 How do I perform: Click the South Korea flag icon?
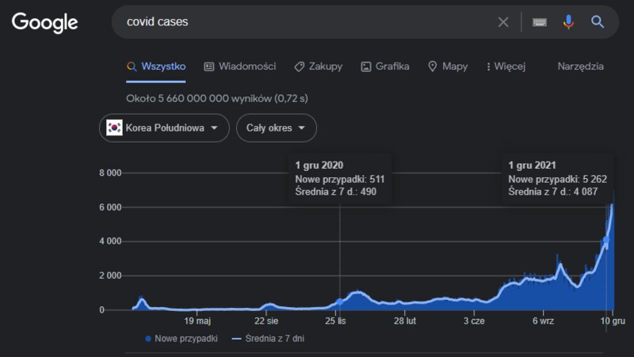[x=114, y=127]
